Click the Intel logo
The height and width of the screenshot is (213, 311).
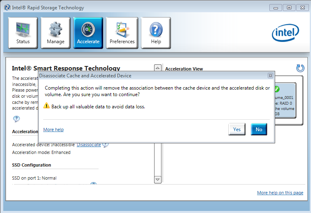tap(285, 33)
